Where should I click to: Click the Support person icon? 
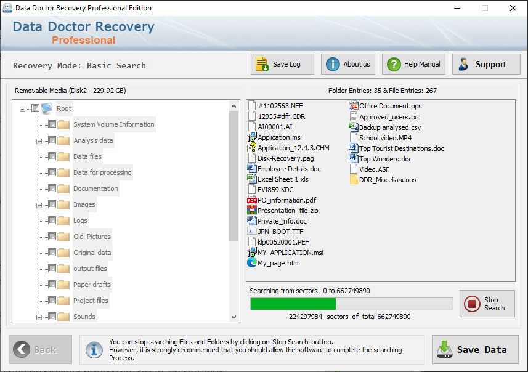pos(464,64)
